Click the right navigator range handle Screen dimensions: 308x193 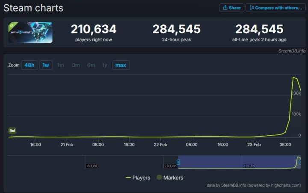[300, 162]
